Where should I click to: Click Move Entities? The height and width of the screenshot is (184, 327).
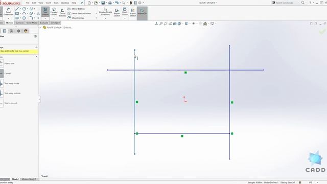coord(76,18)
